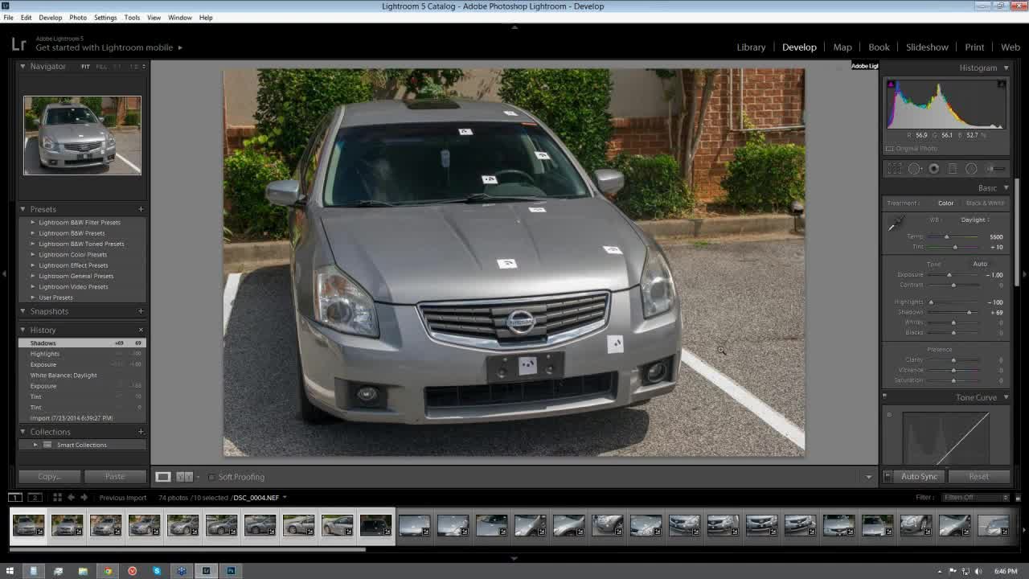Image resolution: width=1029 pixels, height=579 pixels.
Task: Expand the Lightroom B&W Filter Presets folder
Action: (x=33, y=223)
